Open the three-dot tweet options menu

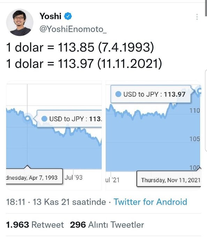pyautogui.click(x=197, y=17)
